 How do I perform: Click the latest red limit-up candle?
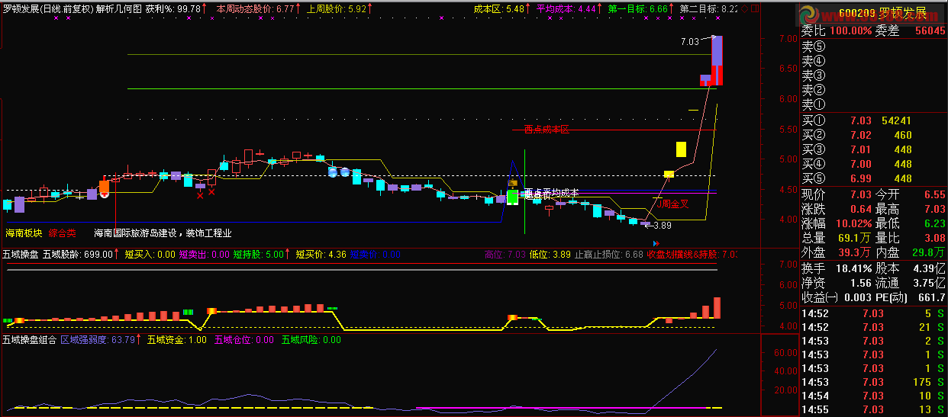pos(717,60)
